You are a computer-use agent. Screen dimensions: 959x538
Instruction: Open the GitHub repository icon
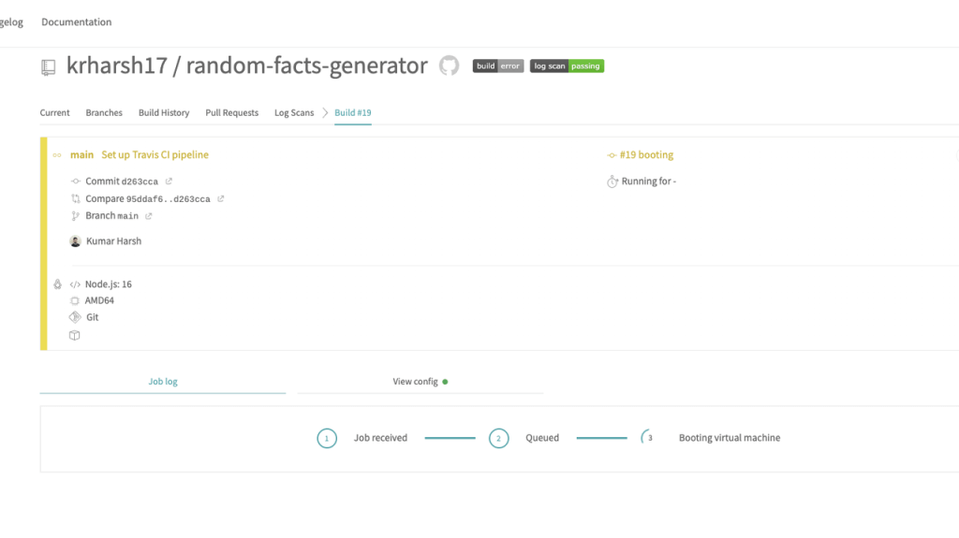(x=449, y=65)
